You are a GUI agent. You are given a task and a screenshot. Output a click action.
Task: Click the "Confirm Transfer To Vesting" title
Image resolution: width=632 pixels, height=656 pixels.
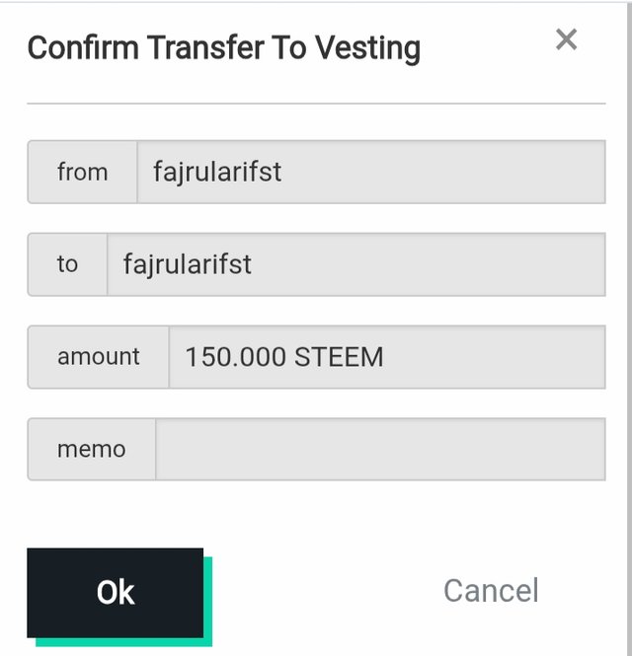[x=224, y=47]
